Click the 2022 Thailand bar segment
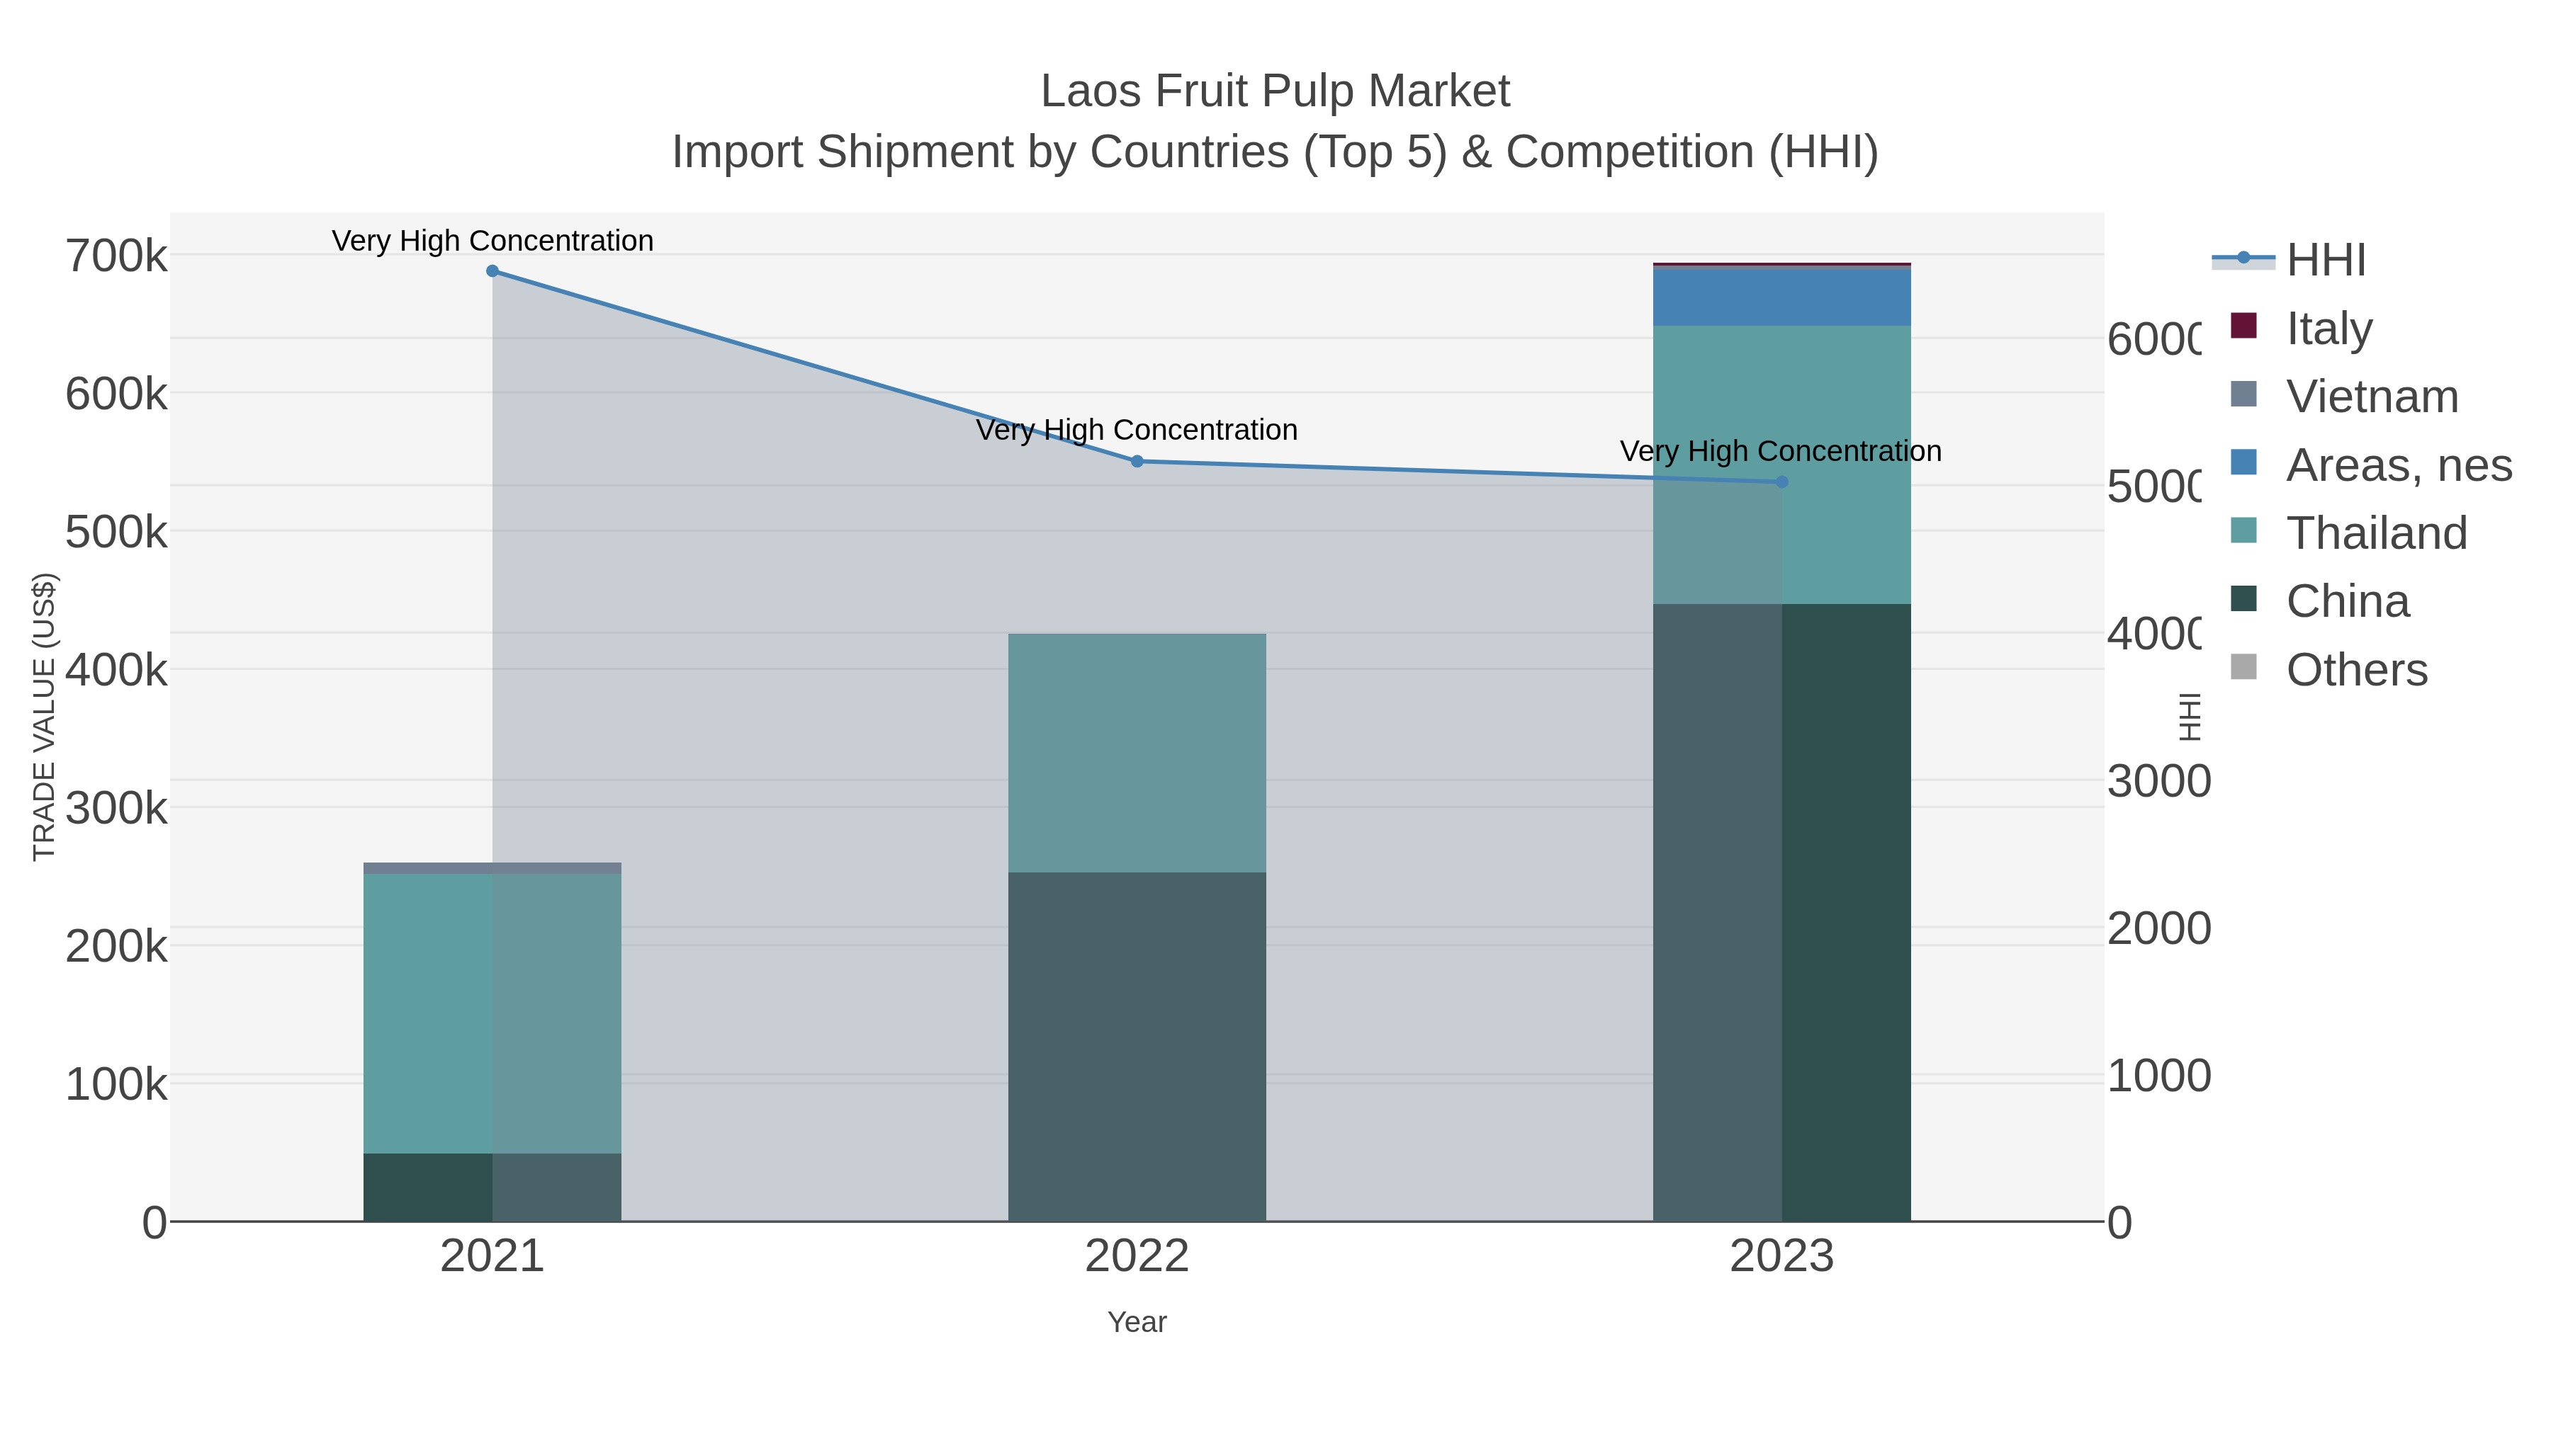The width and height of the screenshot is (2551, 1434). 1137,753
